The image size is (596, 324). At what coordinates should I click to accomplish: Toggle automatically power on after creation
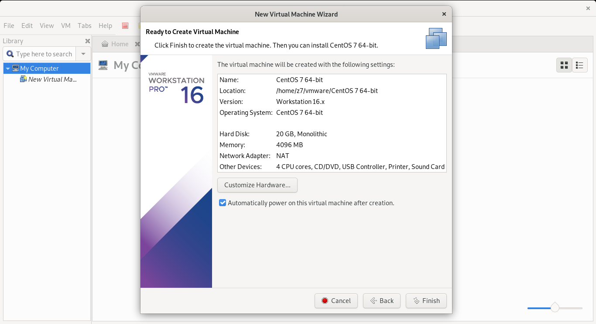click(223, 203)
